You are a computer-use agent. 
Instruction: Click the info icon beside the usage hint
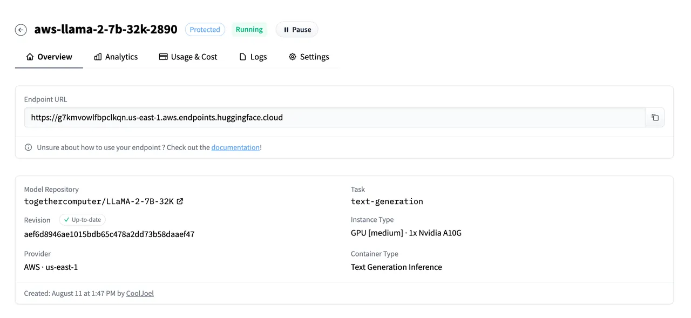click(x=29, y=147)
